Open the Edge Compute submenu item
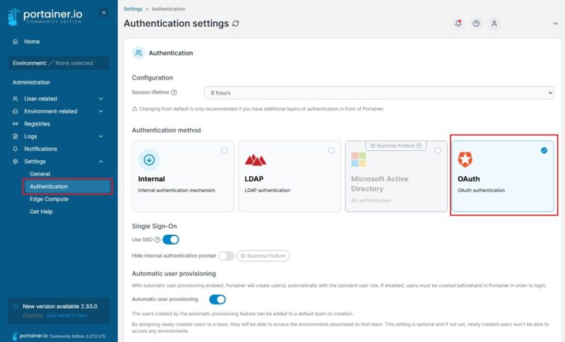The width and height of the screenshot is (565, 342). click(x=49, y=199)
